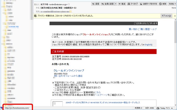Open the Help link in email header
The height and width of the screenshot is (110, 177).
click(153, 29)
